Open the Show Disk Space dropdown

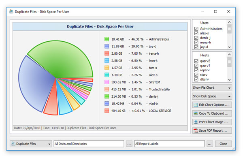pyautogui.click(x=212, y=96)
